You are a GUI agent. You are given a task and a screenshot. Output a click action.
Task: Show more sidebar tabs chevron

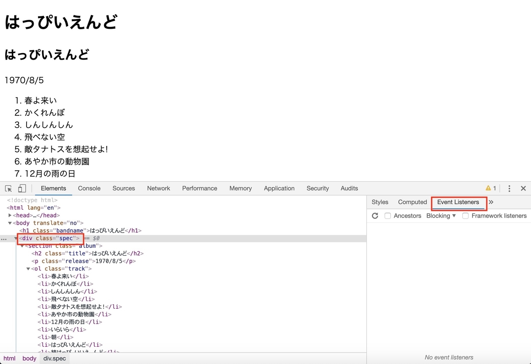[x=491, y=202]
